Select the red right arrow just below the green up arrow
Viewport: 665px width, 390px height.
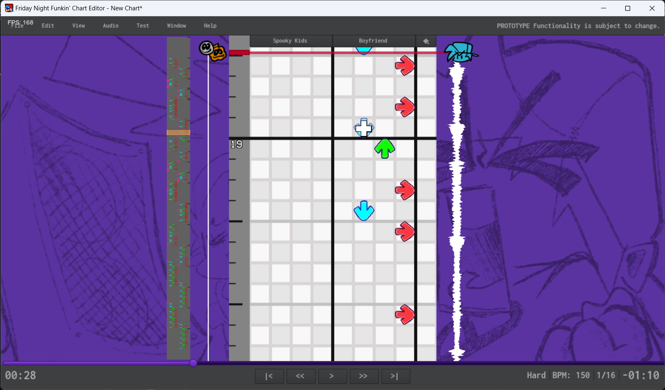pyautogui.click(x=405, y=190)
